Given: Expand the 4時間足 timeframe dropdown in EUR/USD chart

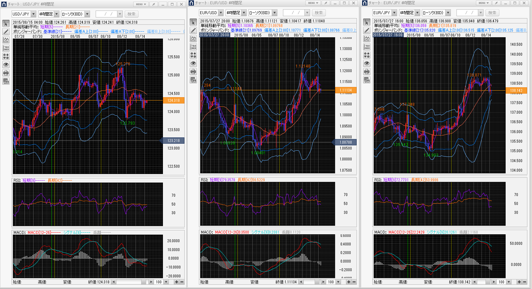Looking at the screenshot, I should (x=244, y=13).
